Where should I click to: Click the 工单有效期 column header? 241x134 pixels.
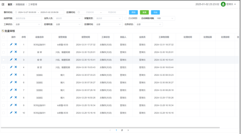pyautogui.click(x=164, y=37)
